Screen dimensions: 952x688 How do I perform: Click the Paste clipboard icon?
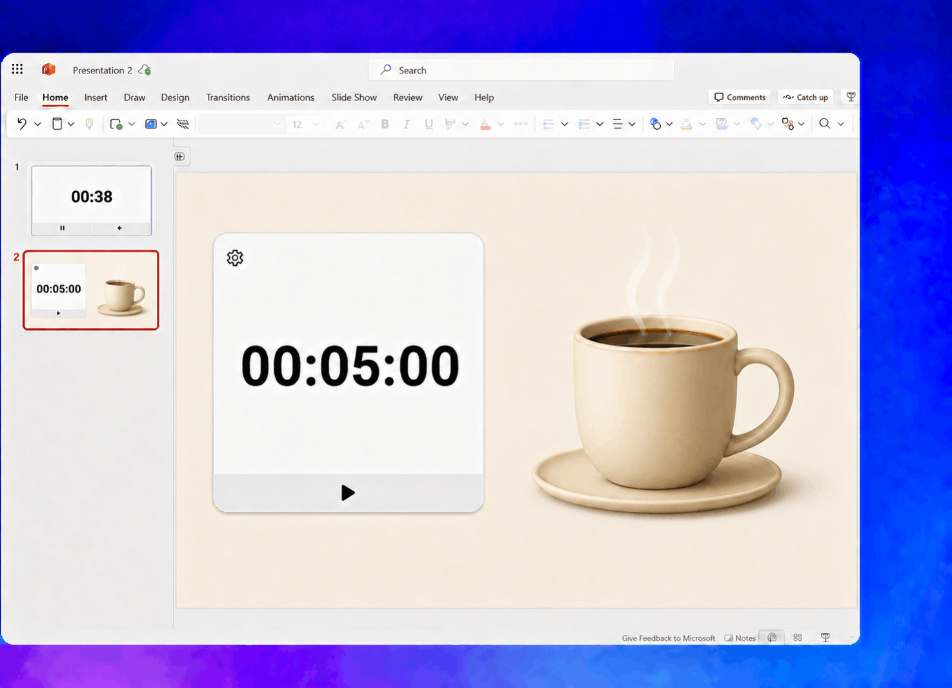[x=57, y=124]
